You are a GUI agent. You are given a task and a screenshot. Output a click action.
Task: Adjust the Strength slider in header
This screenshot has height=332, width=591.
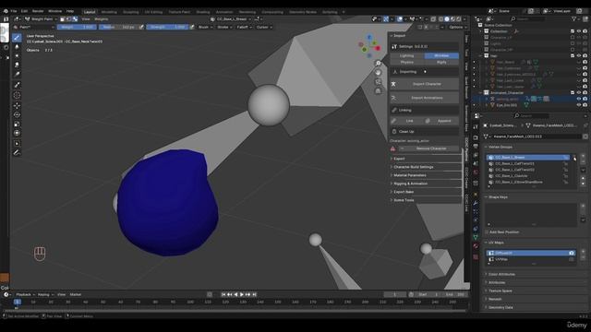(167, 27)
